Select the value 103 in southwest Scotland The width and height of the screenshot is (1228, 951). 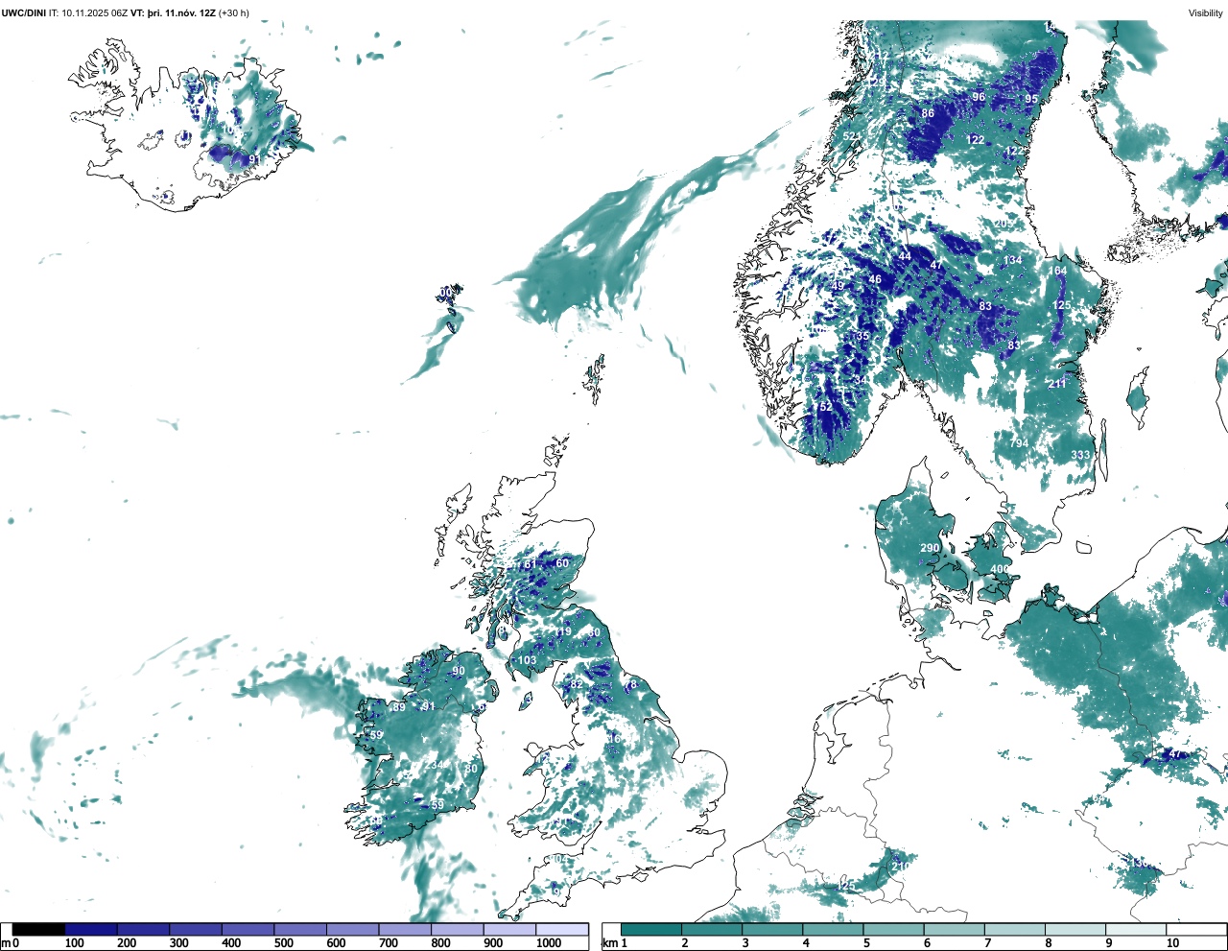(x=528, y=661)
